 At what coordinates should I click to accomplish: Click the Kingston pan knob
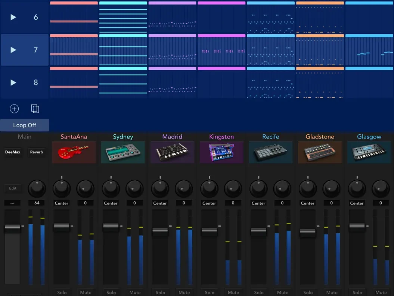click(209, 188)
